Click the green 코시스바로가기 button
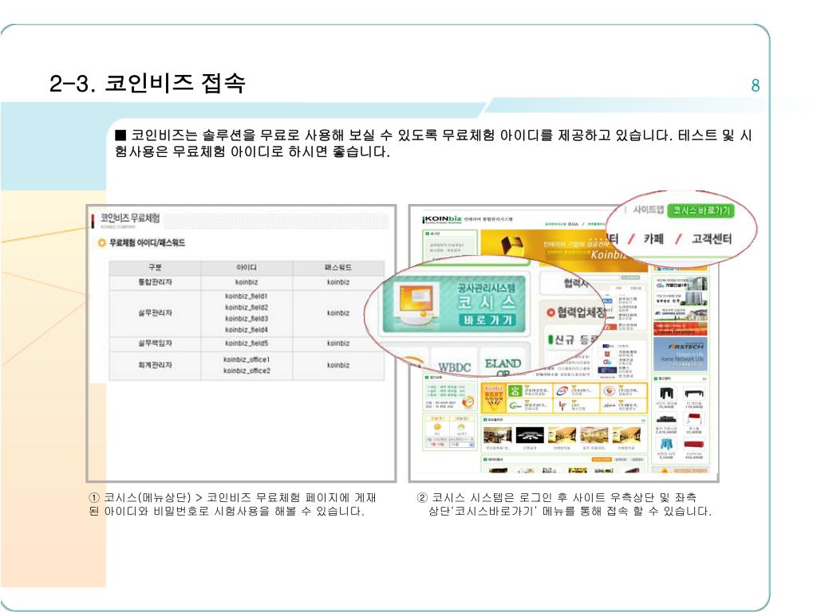 click(x=701, y=210)
